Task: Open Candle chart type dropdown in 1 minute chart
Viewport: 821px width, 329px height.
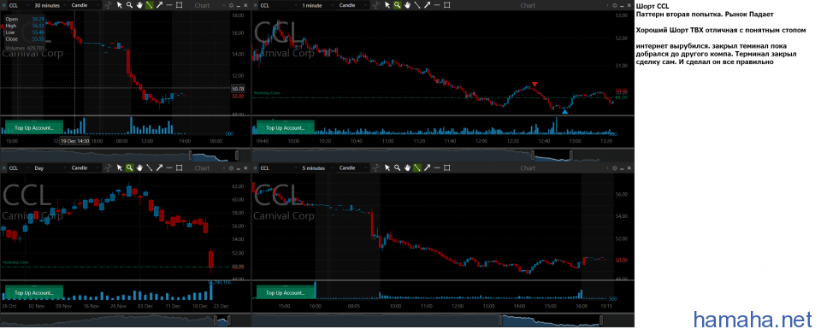Action: coord(353,5)
